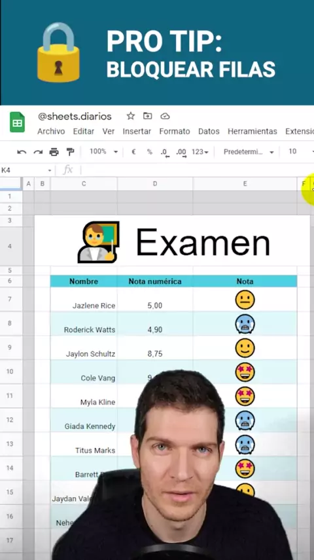Open the Herramientas menu

click(x=253, y=131)
